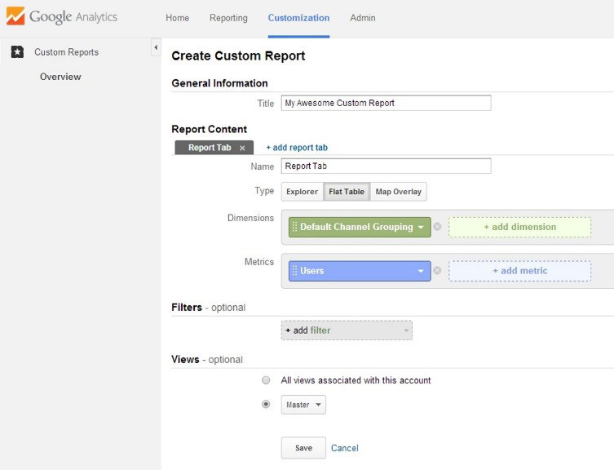The width and height of the screenshot is (614, 470).
Task: Remove the Default Channel Grouping dimension
Action: click(x=437, y=227)
